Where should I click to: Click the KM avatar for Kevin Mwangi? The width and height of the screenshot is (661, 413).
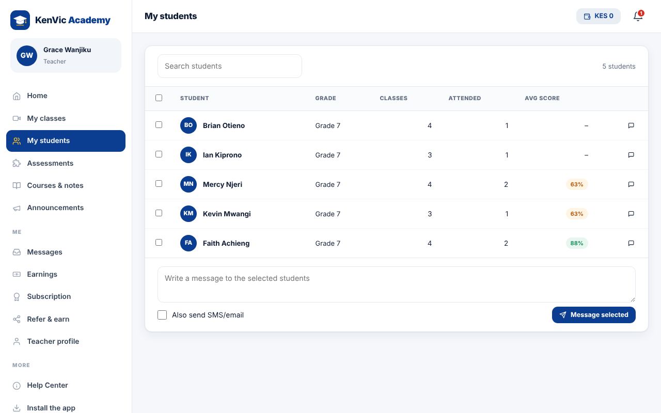188,214
